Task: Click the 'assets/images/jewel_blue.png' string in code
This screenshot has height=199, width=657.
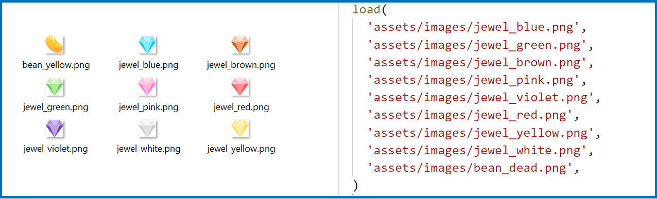Action: (477, 26)
